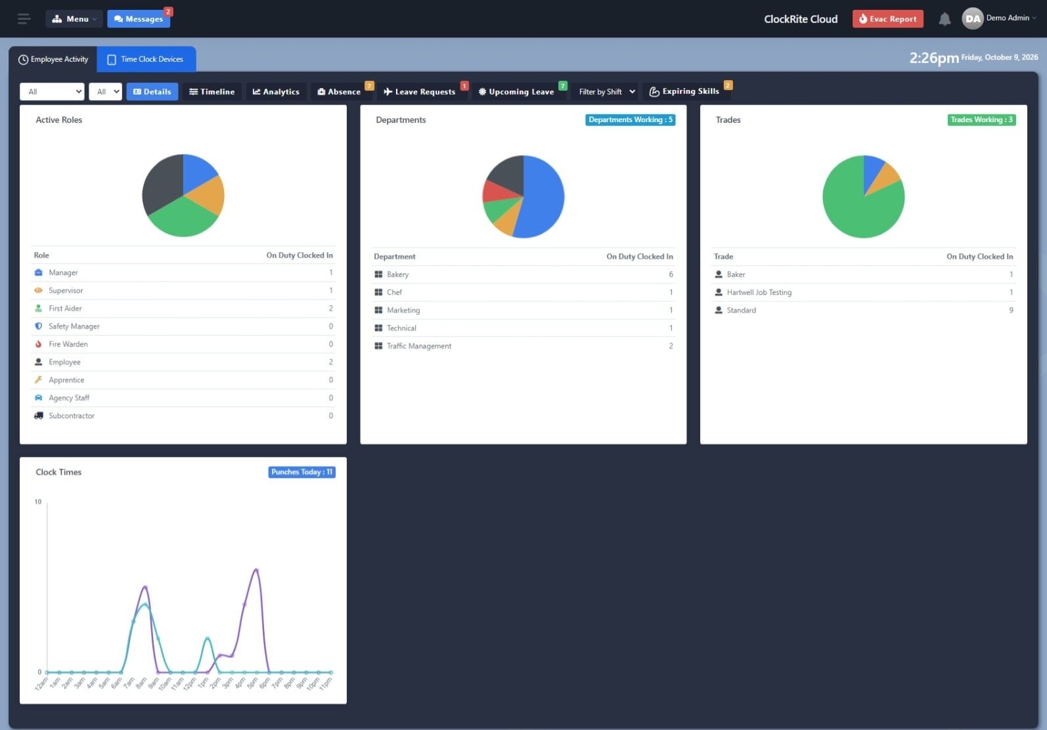
Task: Click the hamburger sidebar toggle icon
Action: click(x=24, y=18)
